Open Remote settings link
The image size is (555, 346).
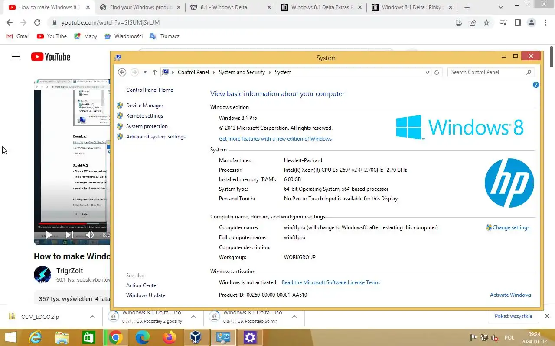pyautogui.click(x=144, y=116)
